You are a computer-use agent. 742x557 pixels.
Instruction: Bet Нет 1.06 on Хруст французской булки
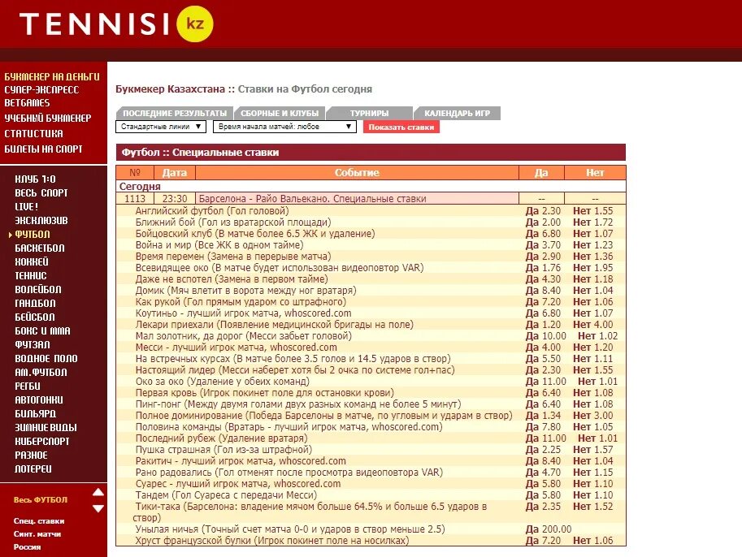592,541
